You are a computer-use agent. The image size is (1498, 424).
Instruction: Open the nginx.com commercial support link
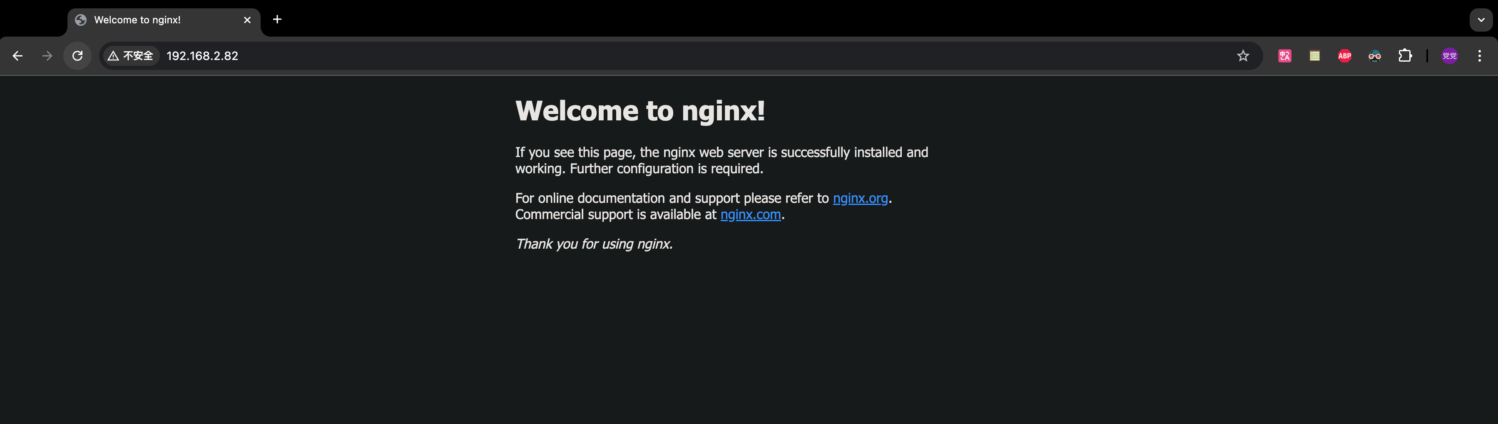click(x=750, y=214)
